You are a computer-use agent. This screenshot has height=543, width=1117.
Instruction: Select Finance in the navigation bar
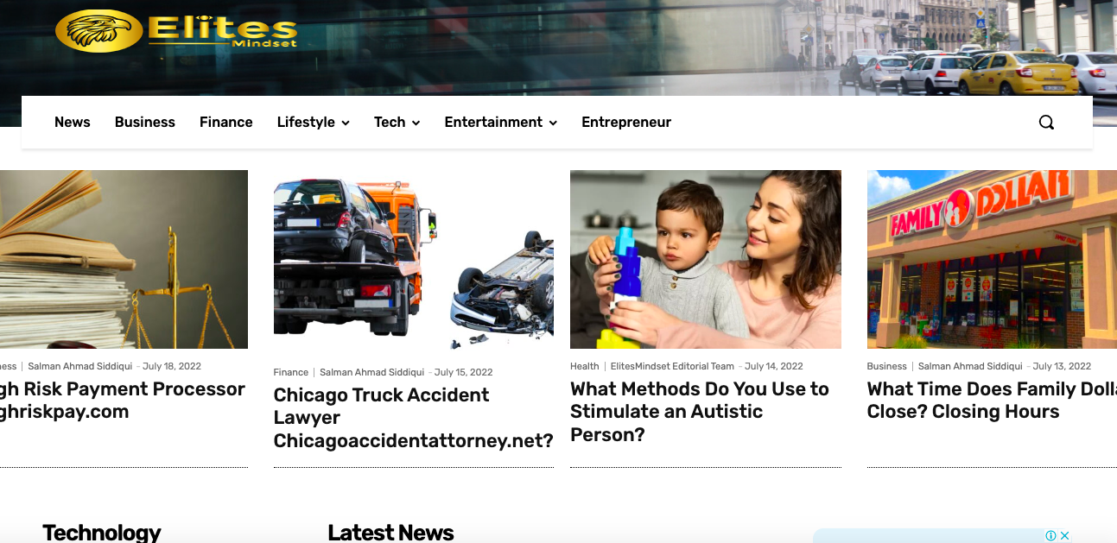pyautogui.click(x=226, y=123)
